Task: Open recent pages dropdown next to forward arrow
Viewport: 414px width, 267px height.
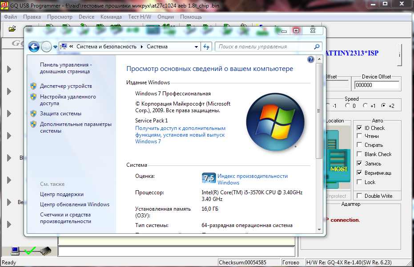Action: pos(55,47)
